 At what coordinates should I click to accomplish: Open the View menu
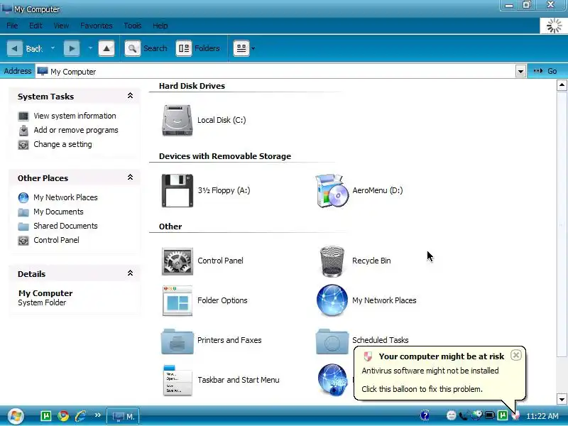click(61, 26)
